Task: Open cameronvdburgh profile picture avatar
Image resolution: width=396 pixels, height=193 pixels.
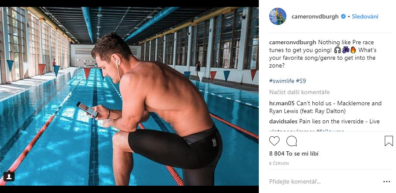Action: pos(277,16)
